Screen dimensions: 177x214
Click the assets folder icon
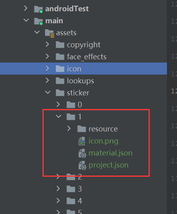point(49,33)
